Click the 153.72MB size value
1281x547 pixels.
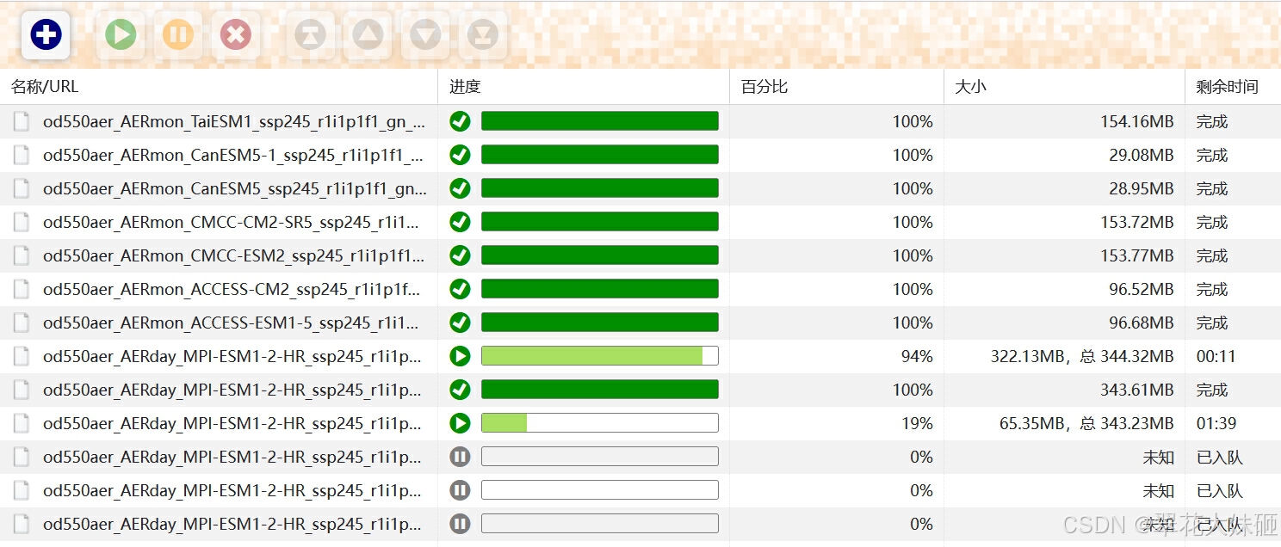point(1137,223)
